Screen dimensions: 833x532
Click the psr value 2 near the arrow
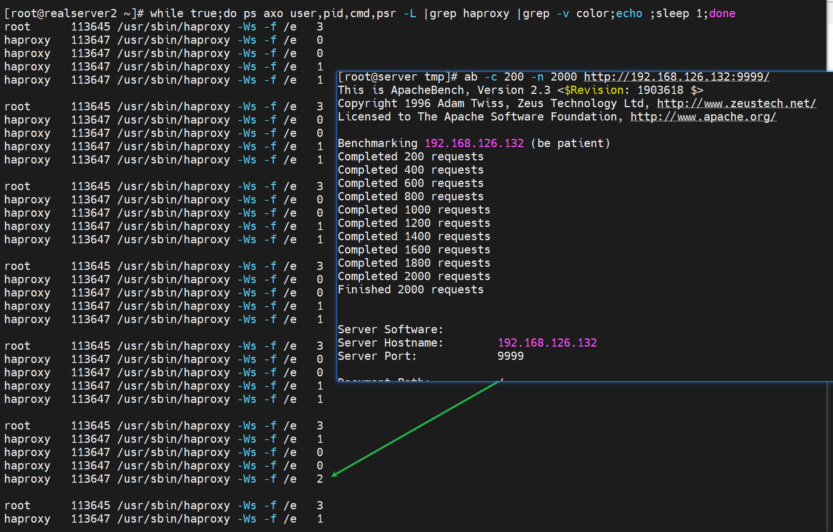pos(320,479)
